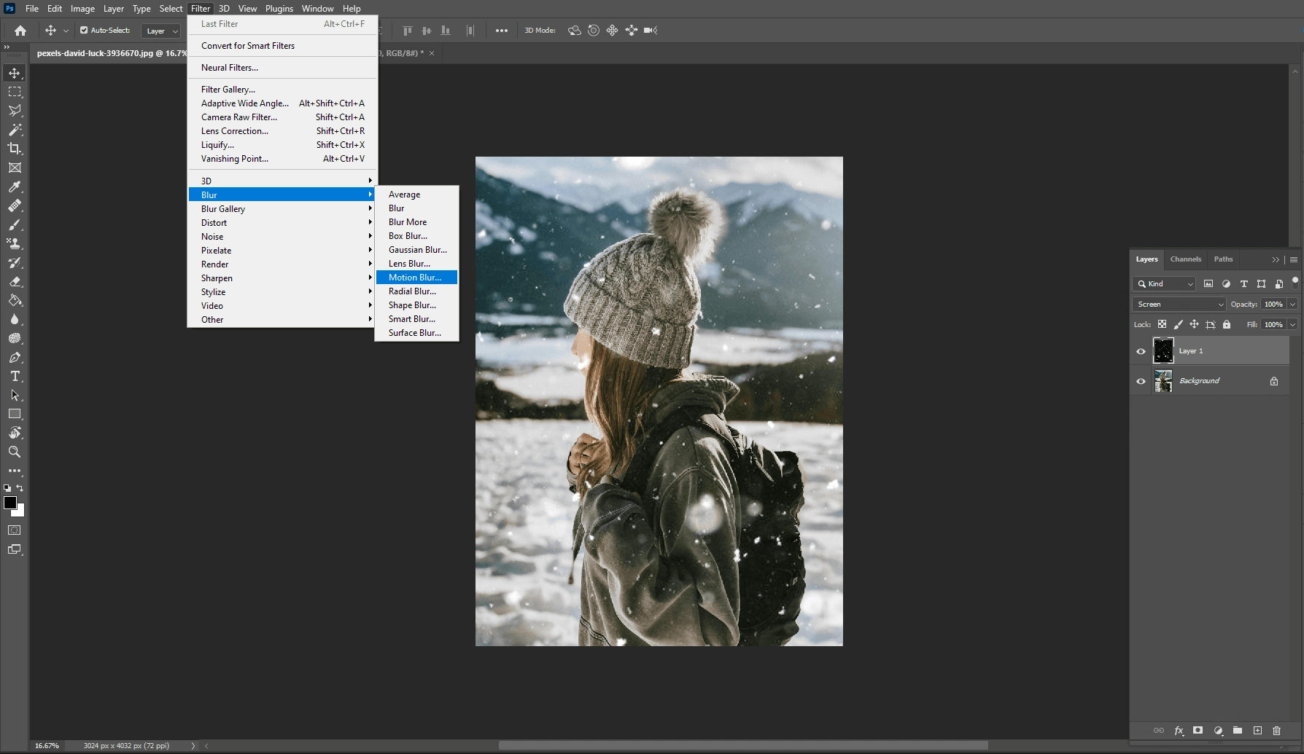This screenshot has height=754, width=1304.
Task: Toggle the Auto-Select checkbox
Action: coord(84,31)
